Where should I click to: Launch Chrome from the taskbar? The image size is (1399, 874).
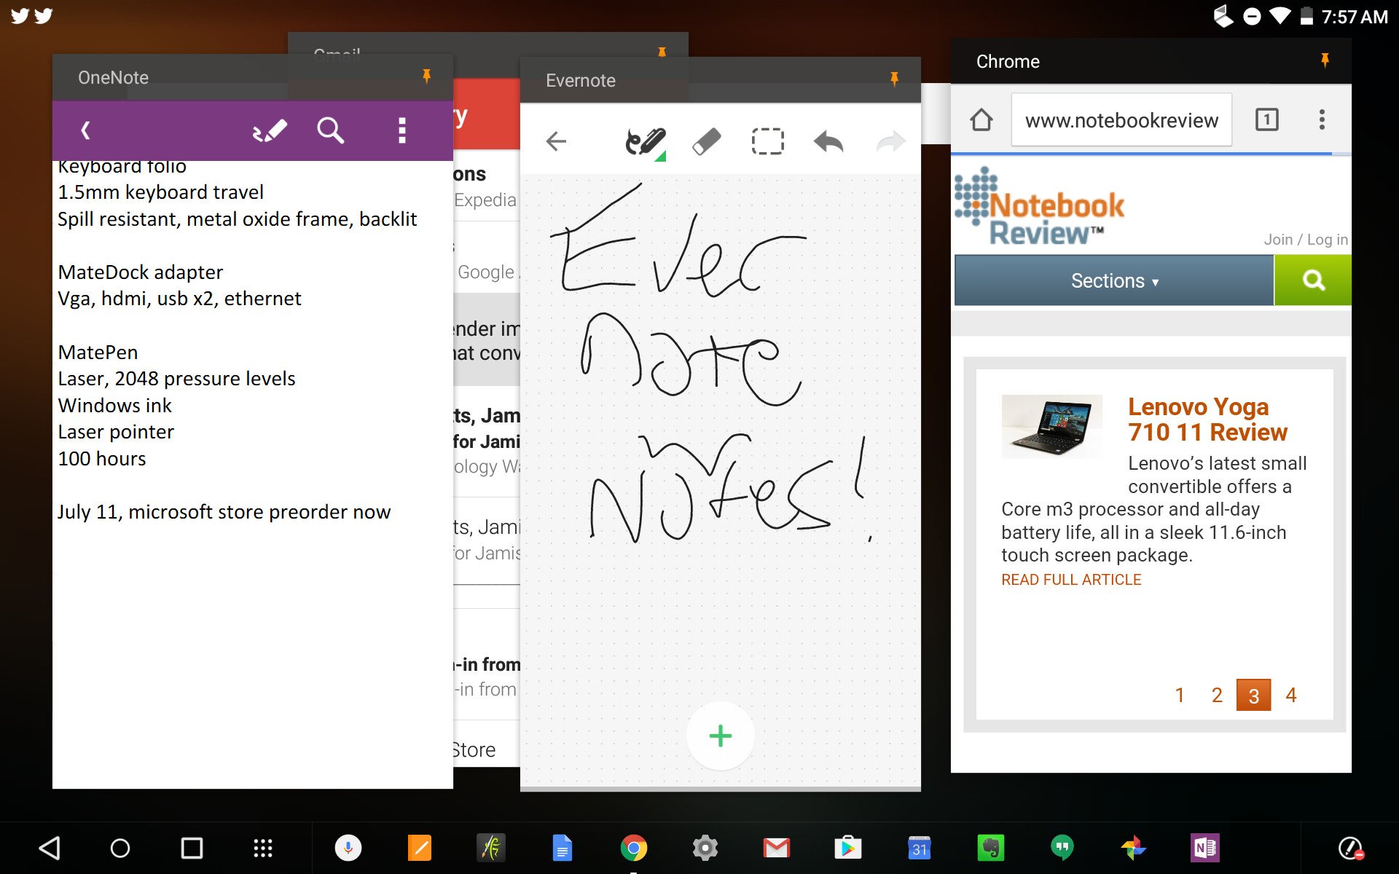(634, 848)
